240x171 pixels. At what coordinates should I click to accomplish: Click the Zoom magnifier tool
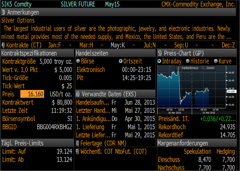(x=208, y=68)
